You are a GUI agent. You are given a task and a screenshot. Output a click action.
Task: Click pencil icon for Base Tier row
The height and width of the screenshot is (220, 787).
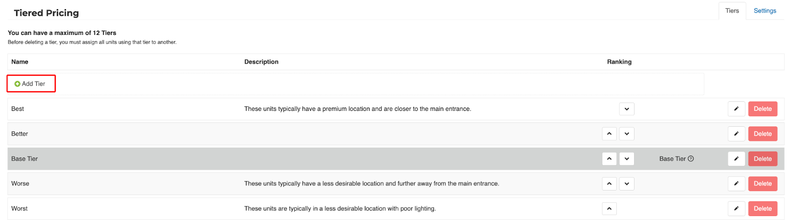pyautogui.click(x=736, y=159)
